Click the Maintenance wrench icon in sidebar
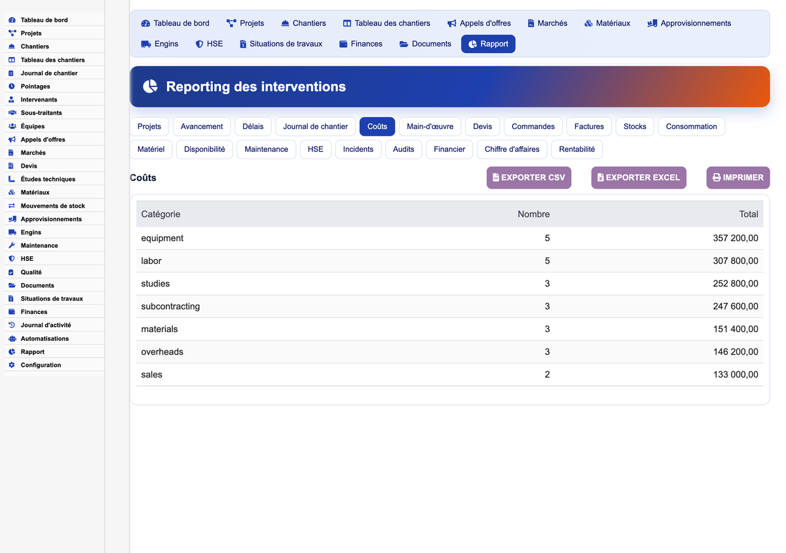786x553 pixels. pos(12,246)
